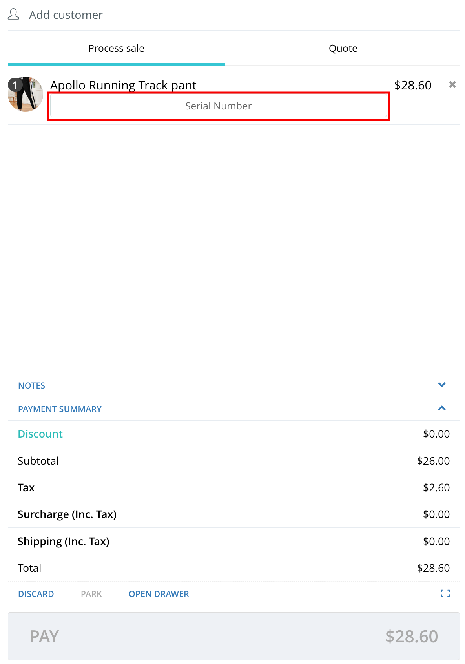Click the fullscreen expand icon

(x=445, y=593)
